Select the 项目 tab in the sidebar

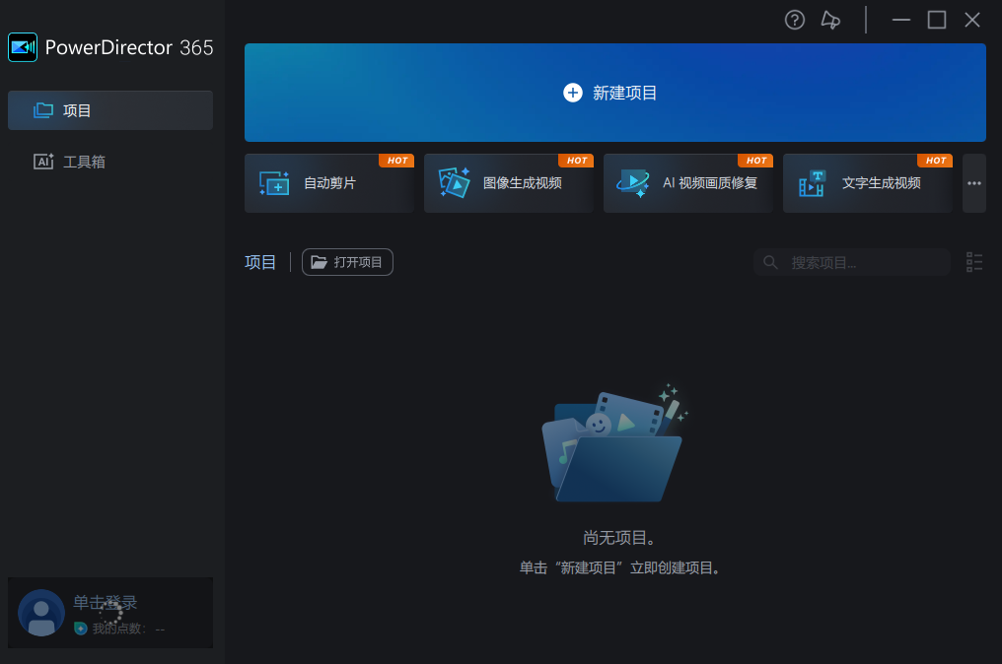[x=109, y=110]
